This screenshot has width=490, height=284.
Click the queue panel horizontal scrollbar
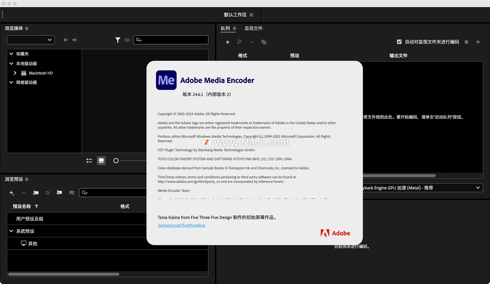[399, 176]
